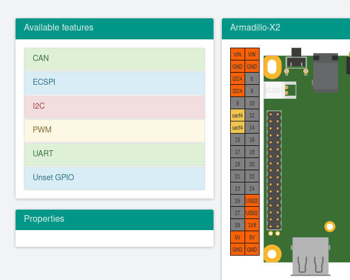Click pin 6 on the header map
Screen dimensions: 350x280
click(x=252, y=79)
